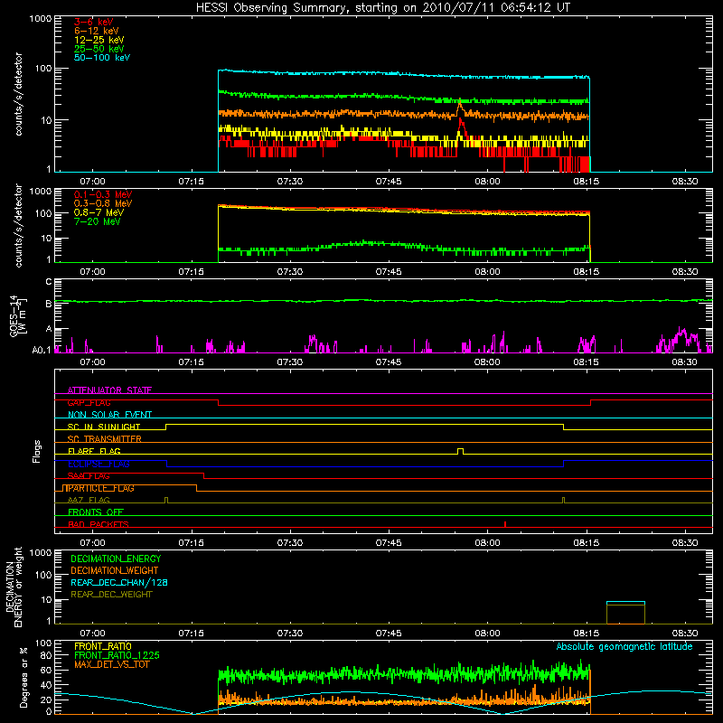Image resolution: width=723 pixels, height=723 pixels.
Task: Click the rear decimation box after 08:15
Action: [x=625, y=613]
